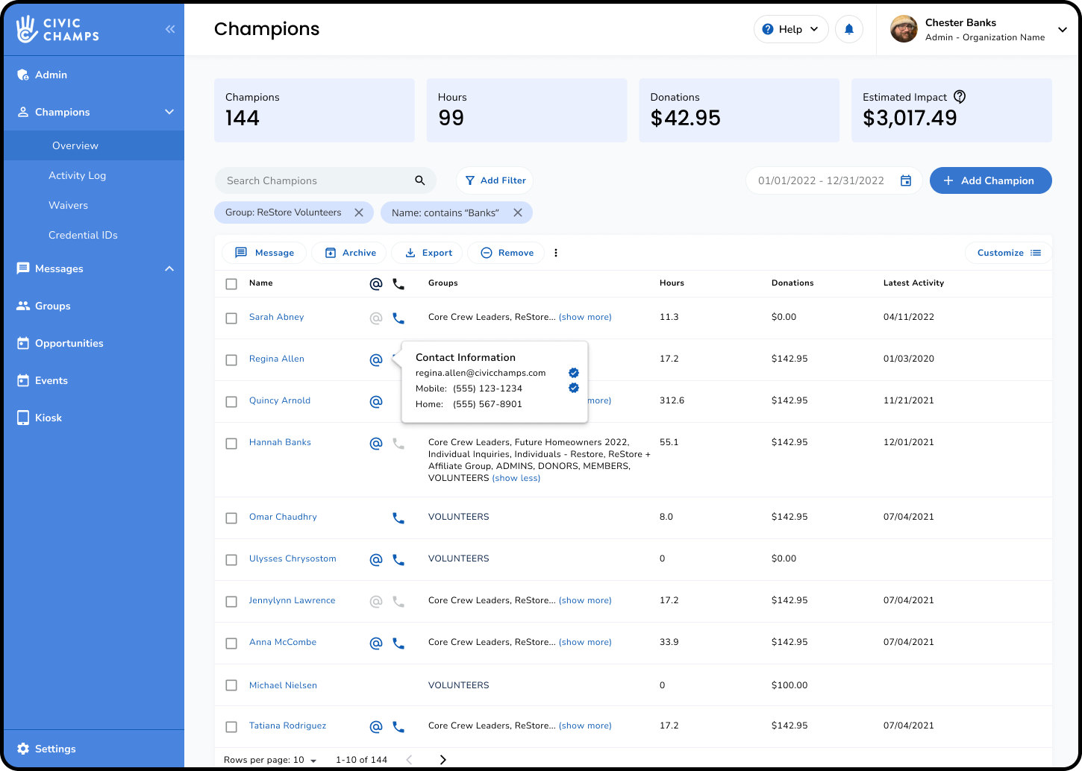Check the checkbox for Omar Chaudhry

(x=231, y=517)
